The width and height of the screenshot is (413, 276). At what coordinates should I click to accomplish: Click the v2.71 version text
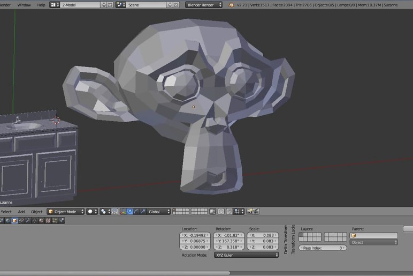(242, 5)
